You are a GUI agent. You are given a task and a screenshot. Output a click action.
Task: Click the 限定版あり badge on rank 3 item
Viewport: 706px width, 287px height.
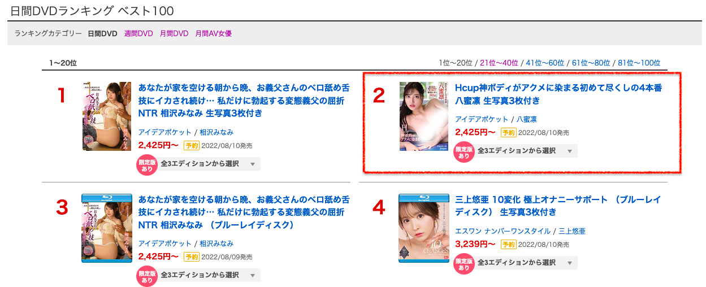click(x=147, y=277)
